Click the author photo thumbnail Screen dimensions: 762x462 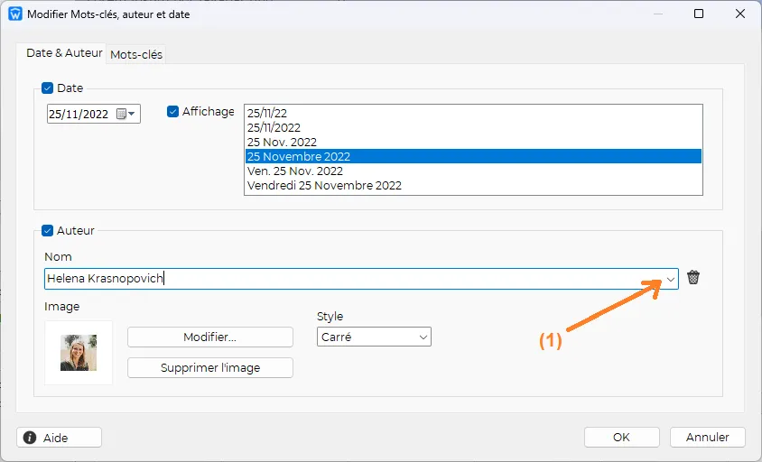coord(79,353)
